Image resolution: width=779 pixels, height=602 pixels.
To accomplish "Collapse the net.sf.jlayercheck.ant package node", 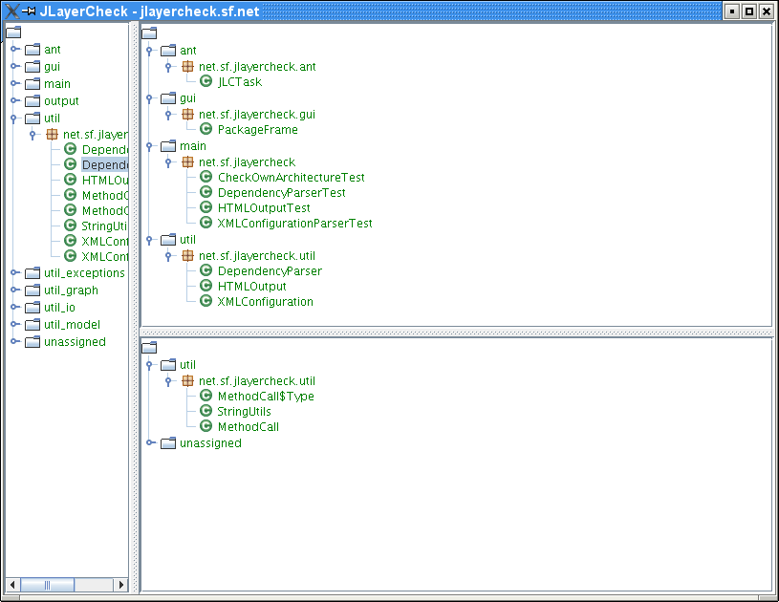I will pyautogui.click(x=168, y=67).
